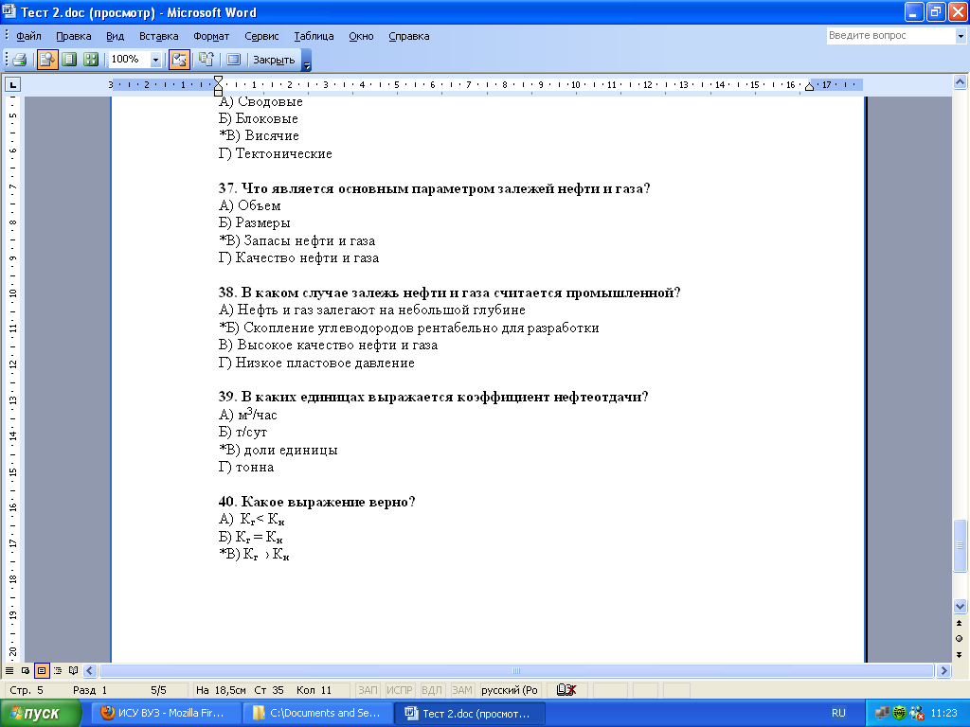Open the help question box dropdown arrow
Viewport: 970px width, 727px height.
[x=961, y=36]
